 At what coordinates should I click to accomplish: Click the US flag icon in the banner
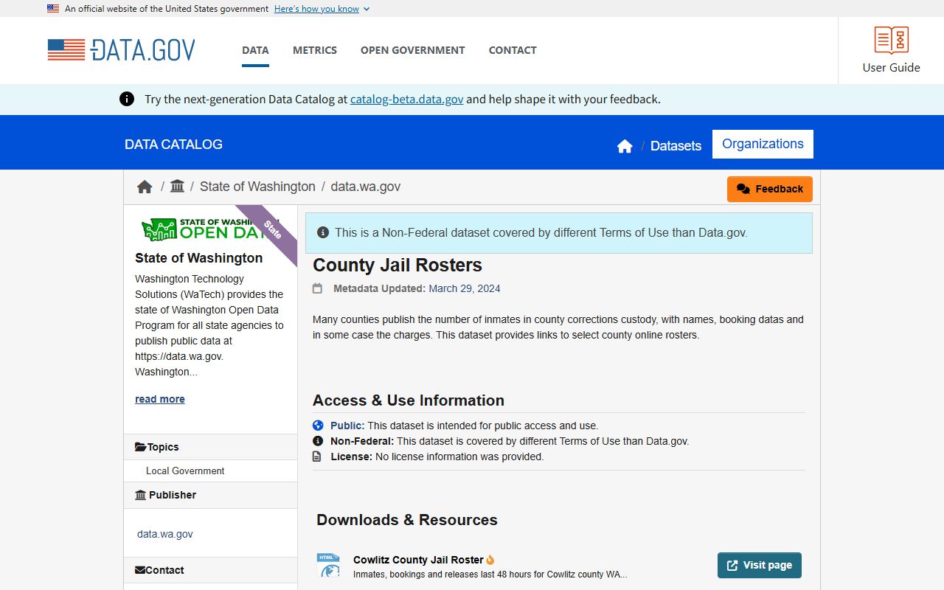pyautogui.click(x=53, y=9)
